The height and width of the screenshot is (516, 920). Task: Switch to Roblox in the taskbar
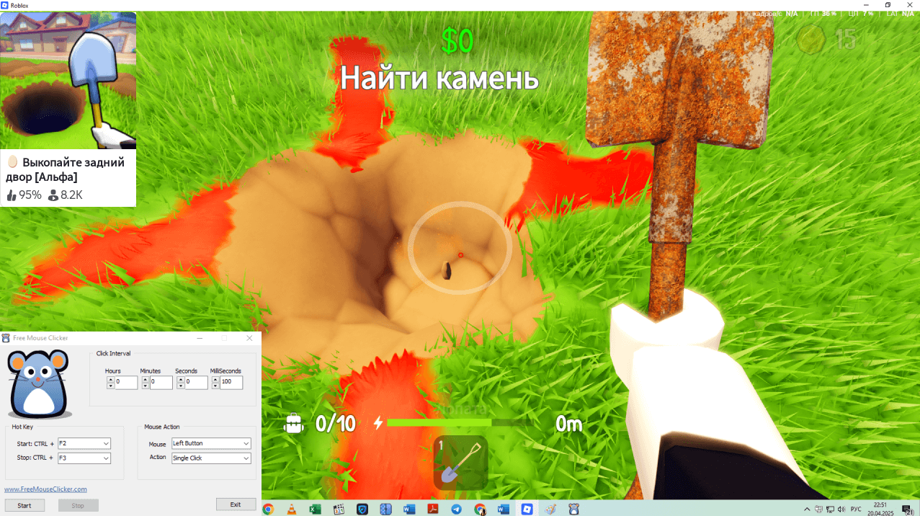527,509
